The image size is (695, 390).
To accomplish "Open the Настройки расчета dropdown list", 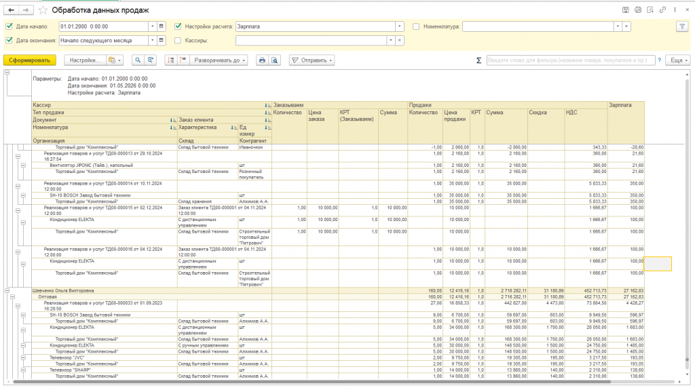I will [x=400, y=26].
